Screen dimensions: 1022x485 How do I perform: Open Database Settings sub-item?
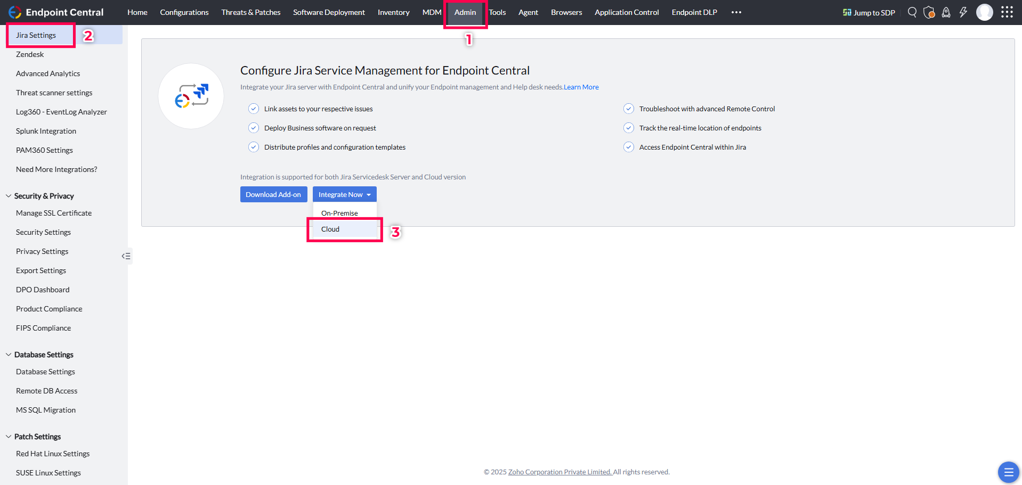(x=45, y=372)
